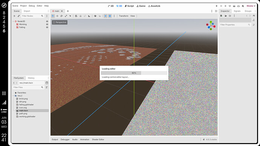Stop the running project
The image size is (260, 146).
(x=225, y=6)
